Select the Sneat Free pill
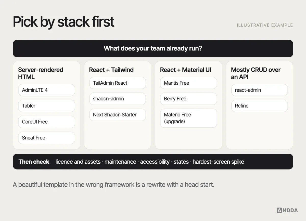The height and width of the screenshot is (221, 306). pos(47,138)
